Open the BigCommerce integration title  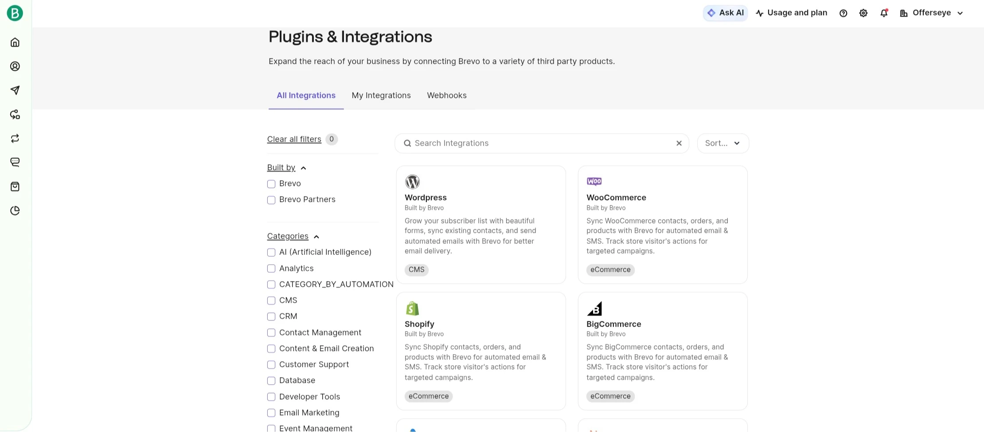pos(613,324)
